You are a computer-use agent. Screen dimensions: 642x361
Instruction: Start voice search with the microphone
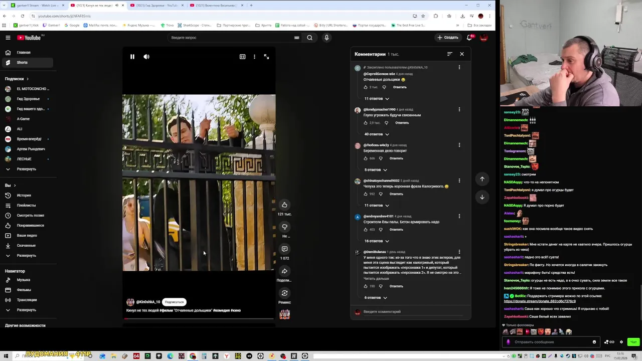tap(327, 38)
